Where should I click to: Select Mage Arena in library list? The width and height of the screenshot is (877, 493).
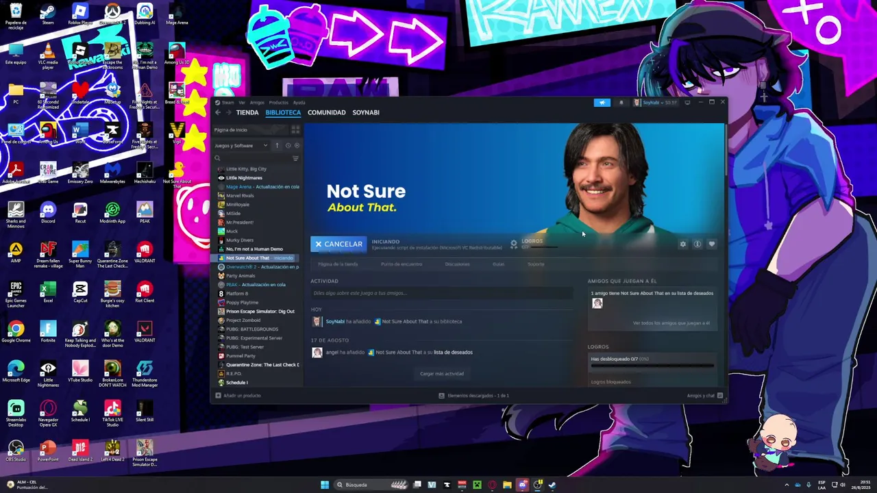[258, 186]
